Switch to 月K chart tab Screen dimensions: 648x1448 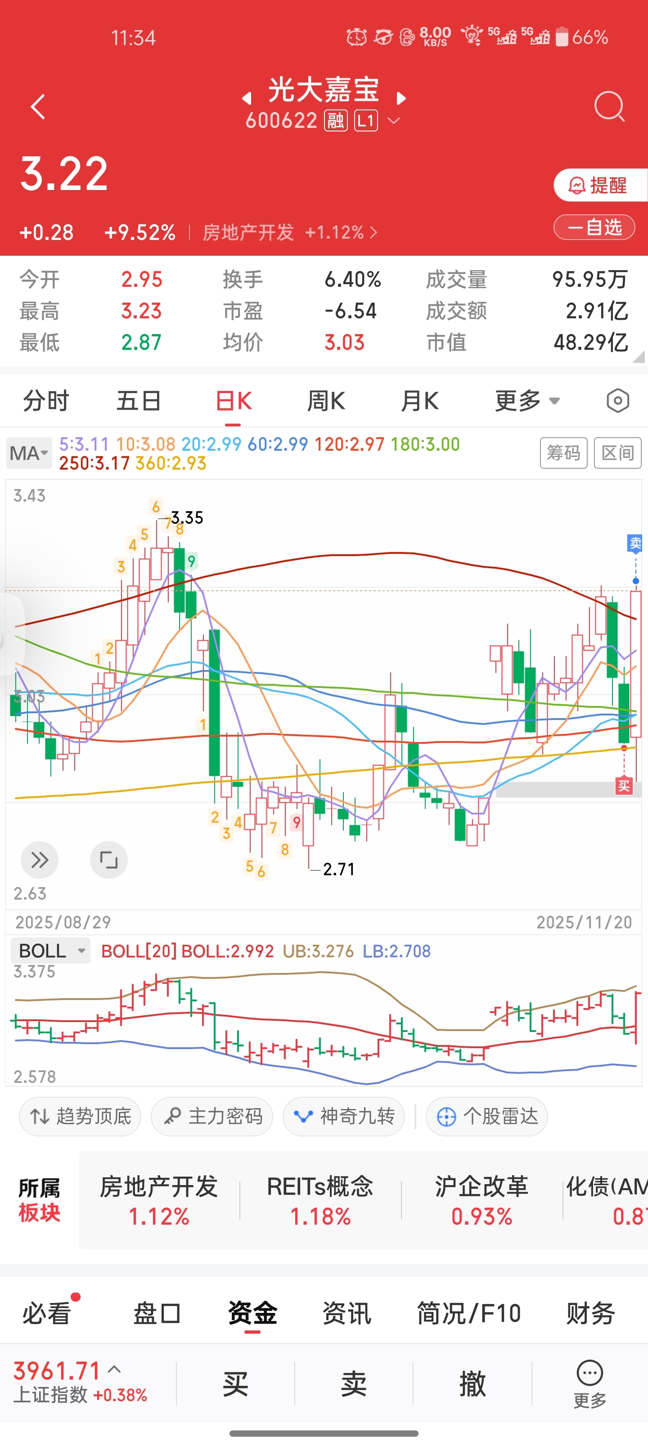click(419, 401)
